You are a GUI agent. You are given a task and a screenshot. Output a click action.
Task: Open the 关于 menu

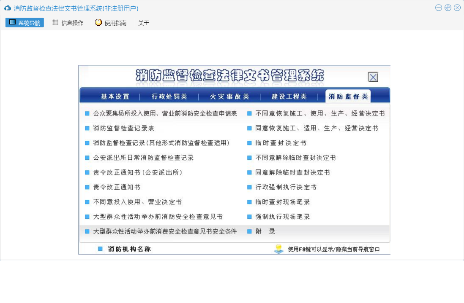point(144,23)
